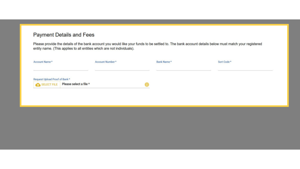Click the SELECT FILE upload button
300x169 pixels.
pyautogui.click(x=47, y=84)
